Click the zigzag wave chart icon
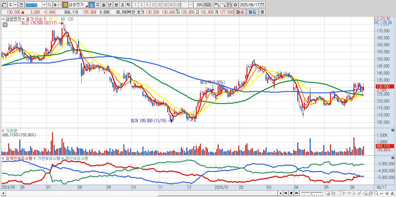The image size is (396, 197). [x=355, y=194]
